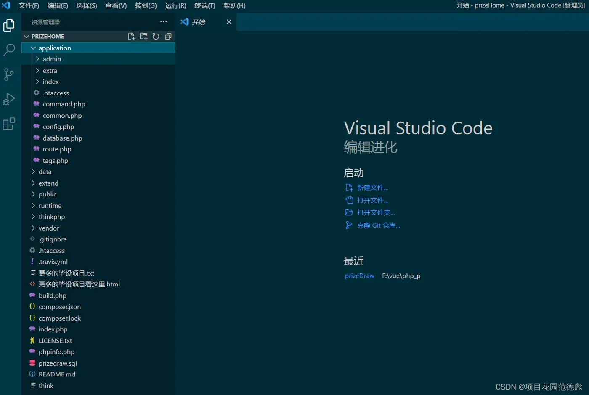Open the recent prizeDraw project
The image size is (589, 395).
point(360,276)
